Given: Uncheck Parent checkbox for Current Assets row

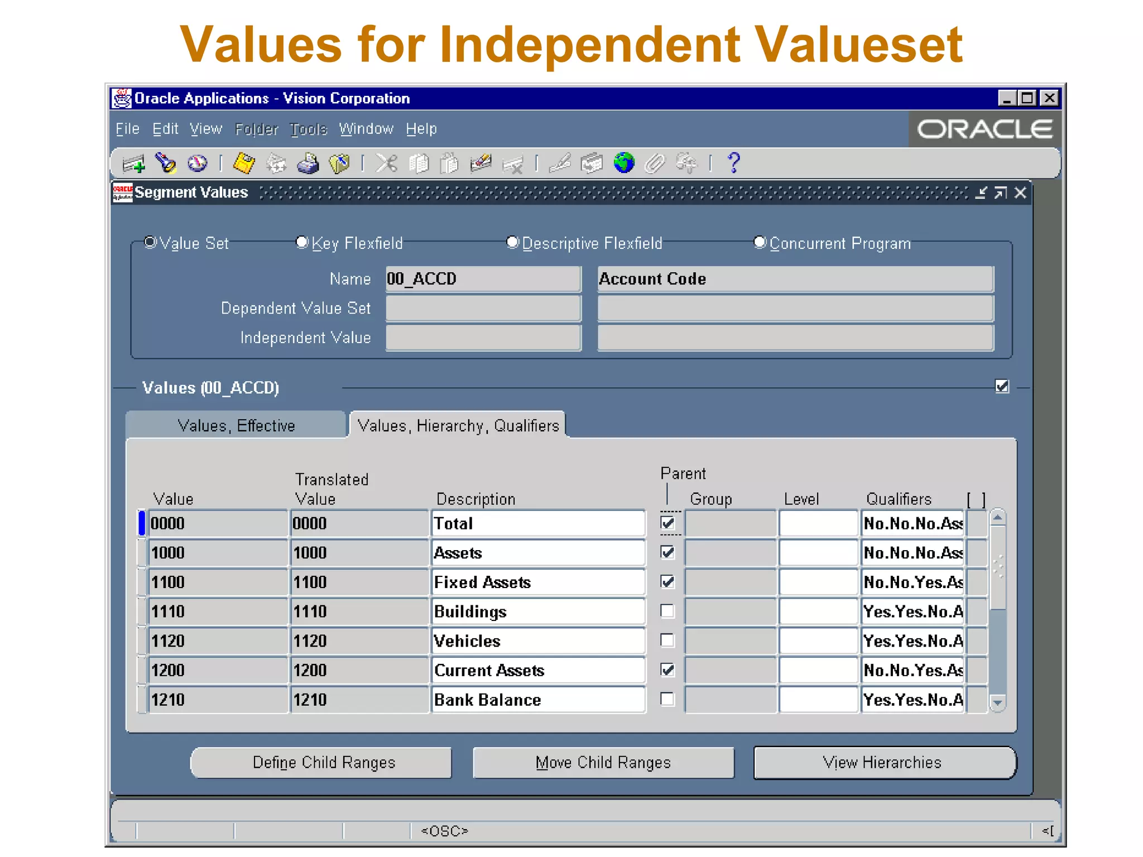Looking at the screenshot, I should pos(667,670).
